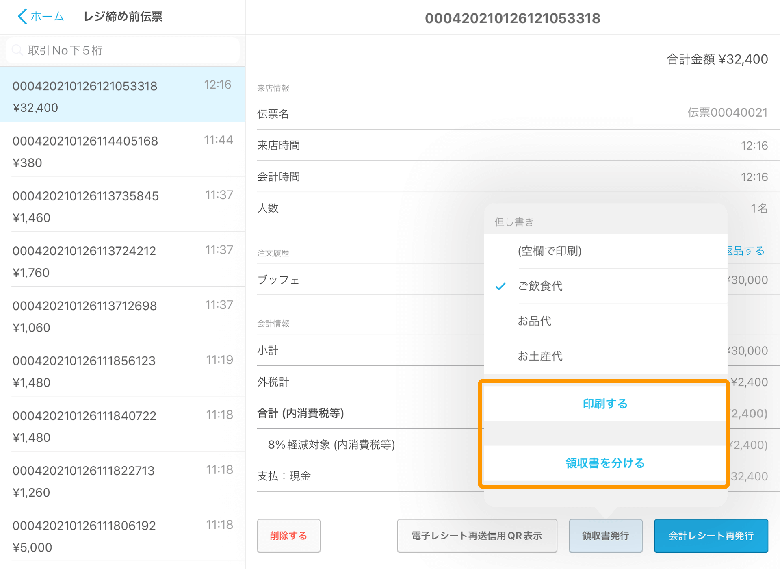Open transaction 00042021012611440​5168
The width and height of the screenshot is (780, 569).
(x=122, y=149)
